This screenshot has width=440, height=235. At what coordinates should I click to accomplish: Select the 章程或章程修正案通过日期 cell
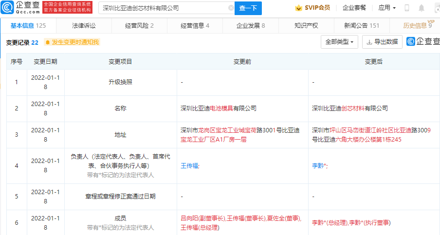[120, 197]
